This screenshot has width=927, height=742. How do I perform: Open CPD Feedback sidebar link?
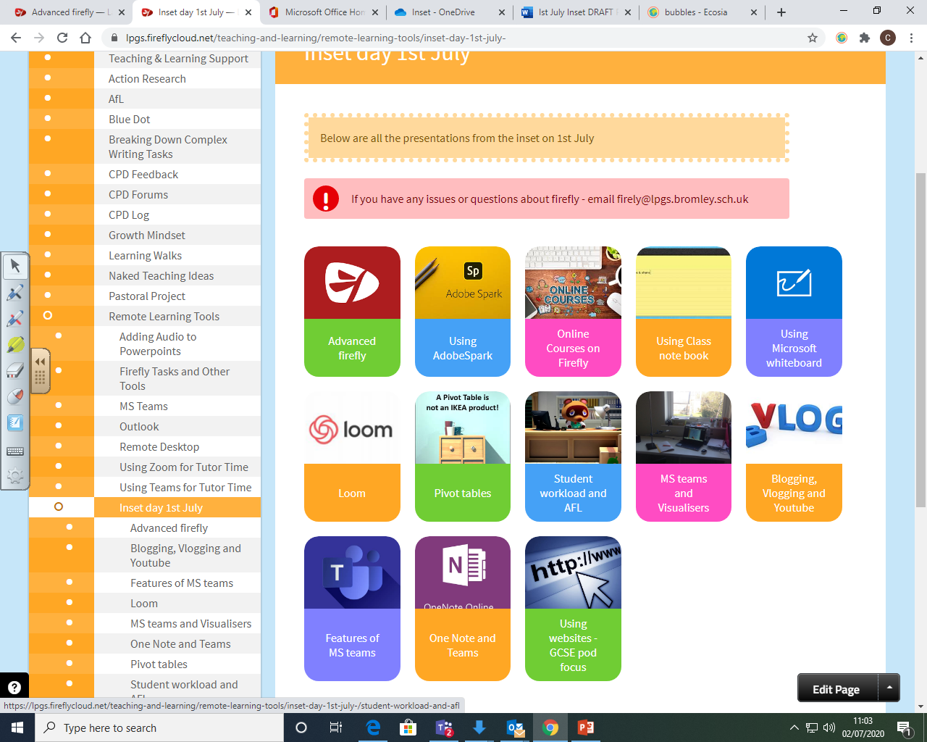[x=143, y=175]
